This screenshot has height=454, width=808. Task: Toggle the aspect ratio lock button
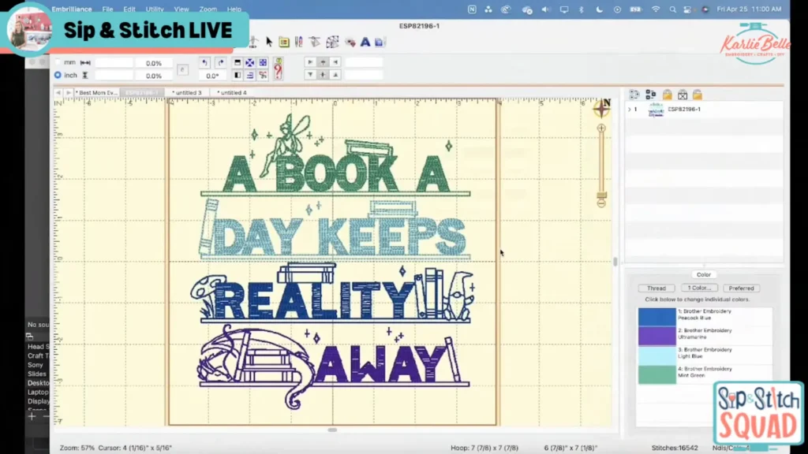click(x=182, y=69)
